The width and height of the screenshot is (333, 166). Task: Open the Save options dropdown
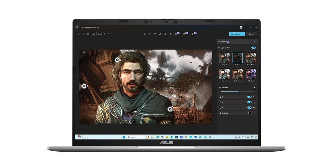tap(237, 34)
